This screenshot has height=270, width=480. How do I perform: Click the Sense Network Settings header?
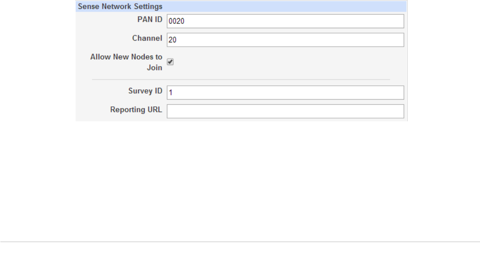tap(120, 6)
